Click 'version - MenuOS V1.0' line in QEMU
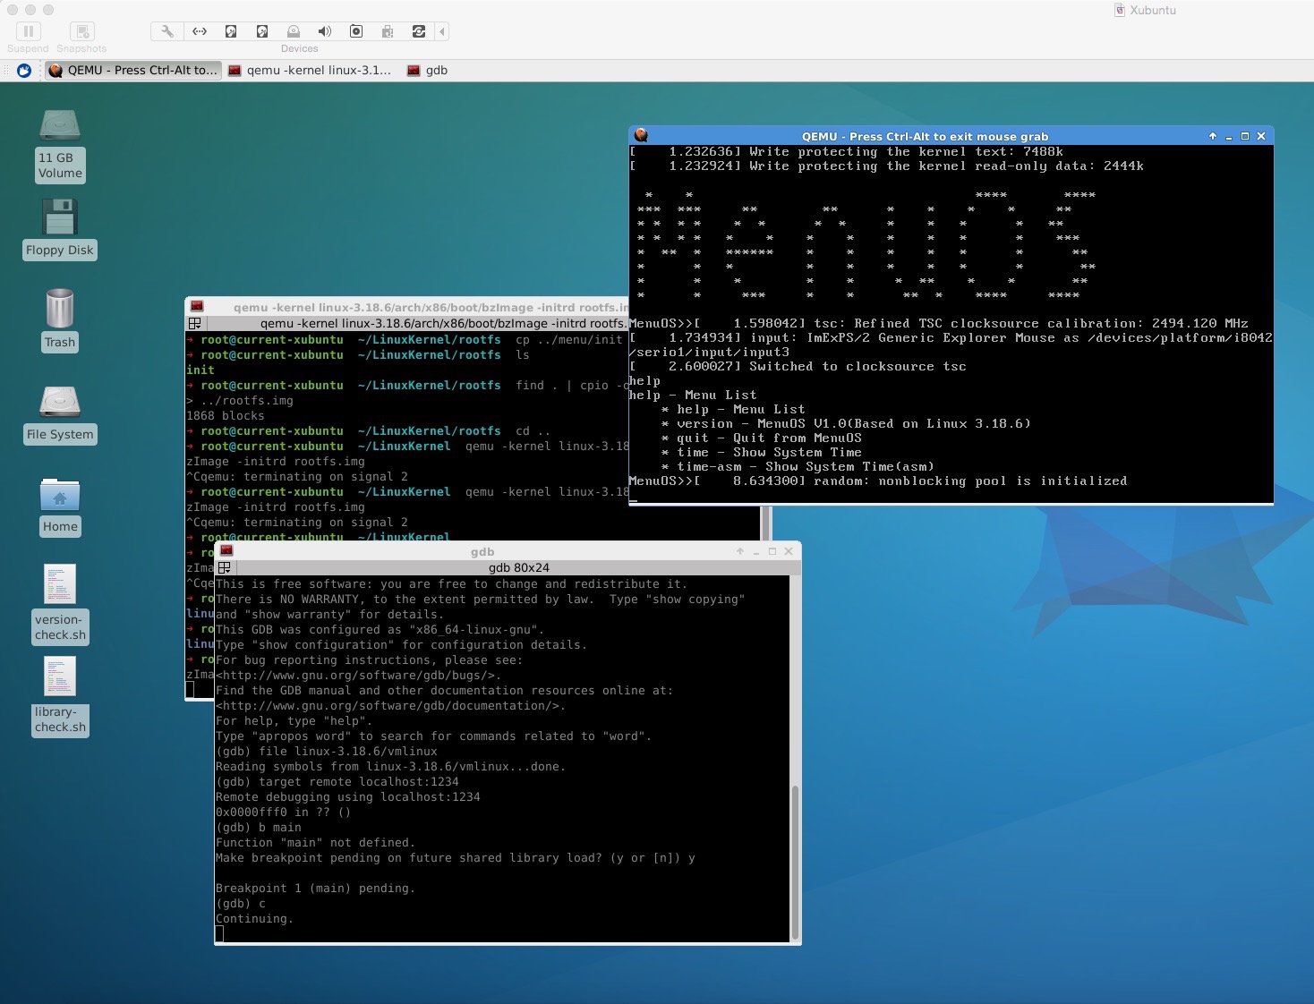 tap(846, 423)
